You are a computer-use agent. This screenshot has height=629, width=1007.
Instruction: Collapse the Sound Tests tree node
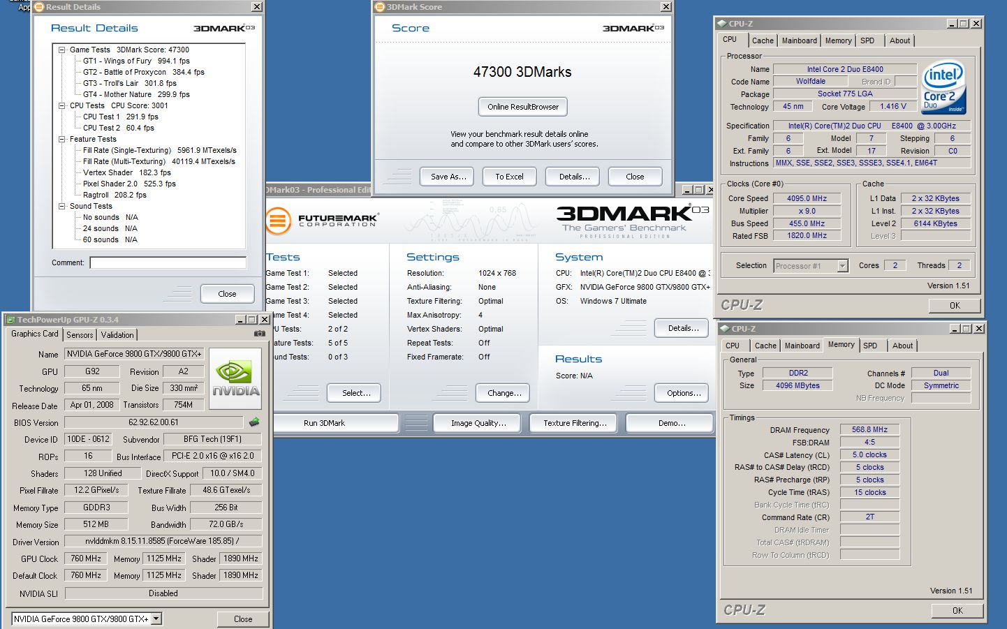pyautogui.click(x=61, y=206)
